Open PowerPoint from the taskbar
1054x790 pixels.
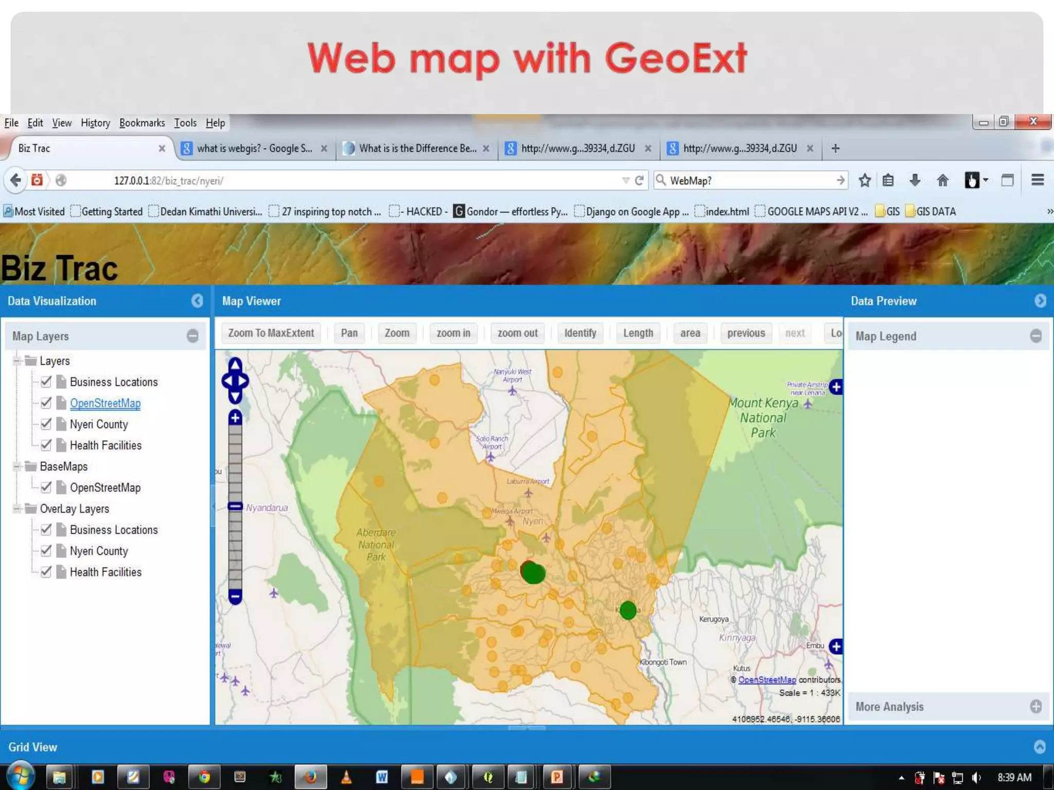[556, 777]
